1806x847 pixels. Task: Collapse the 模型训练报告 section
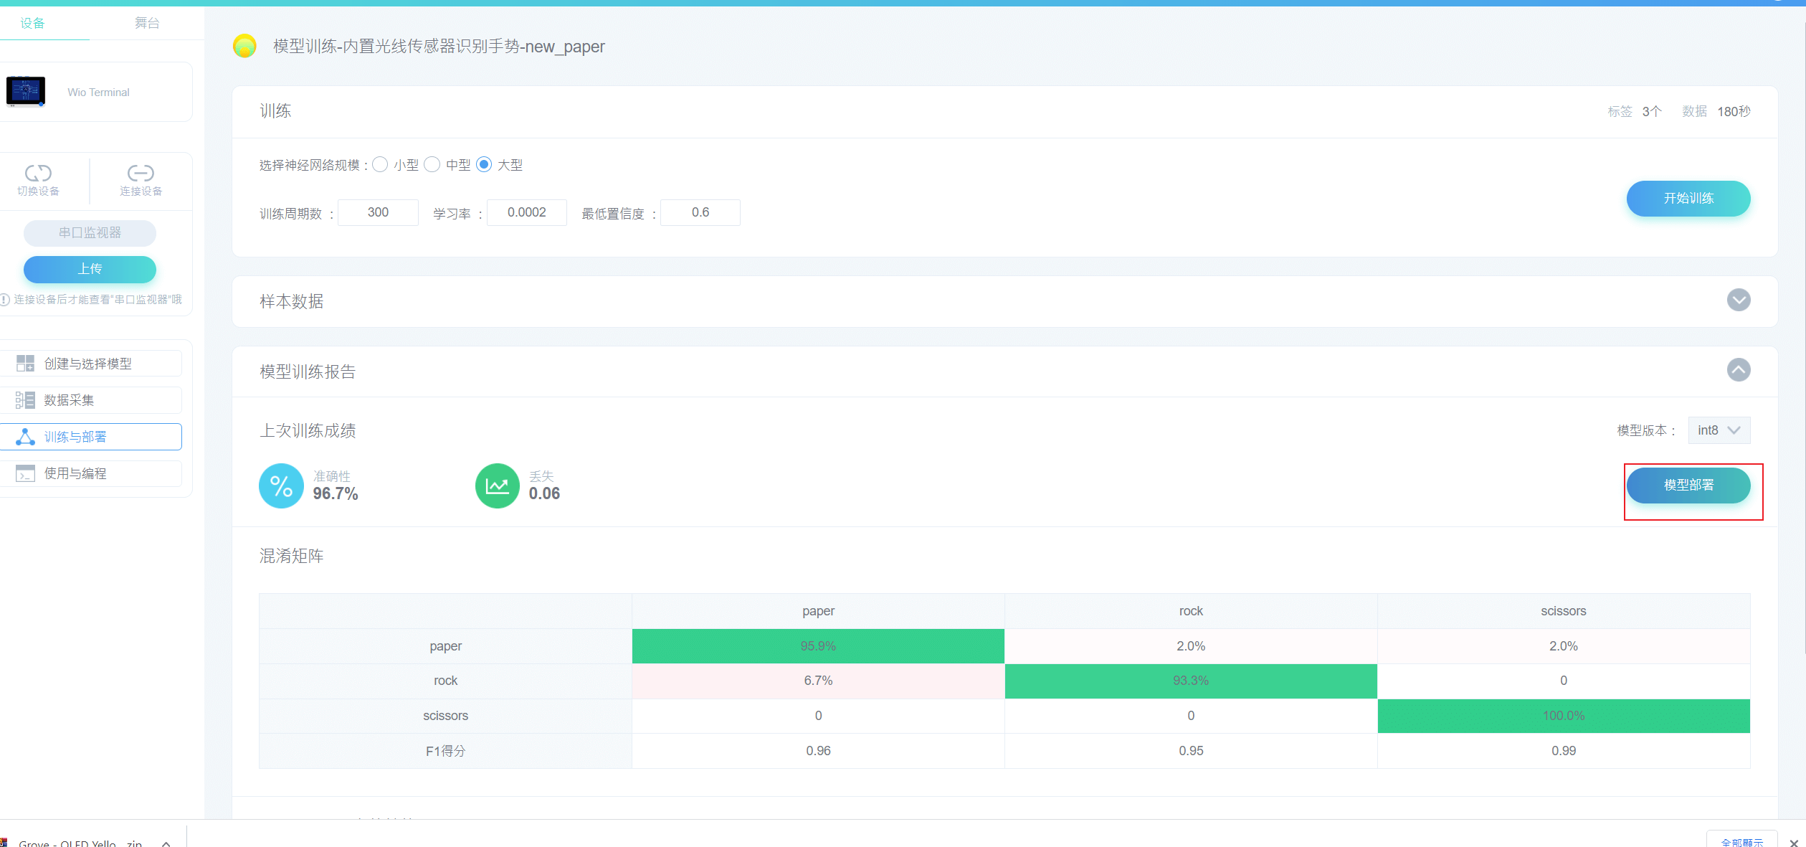pos(1738,370)
